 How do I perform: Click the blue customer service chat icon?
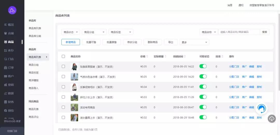tap(262, 109)
